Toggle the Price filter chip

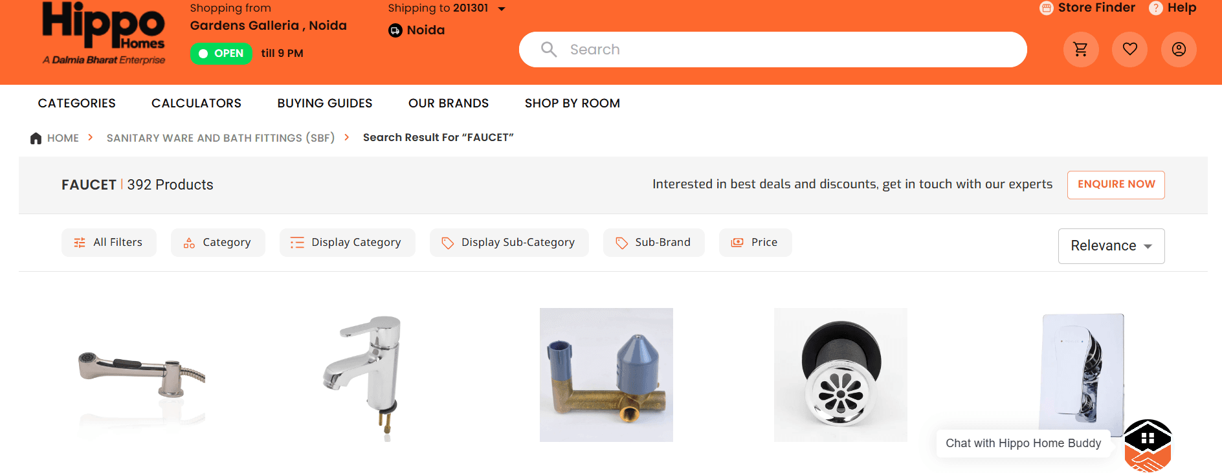(755, 242)
